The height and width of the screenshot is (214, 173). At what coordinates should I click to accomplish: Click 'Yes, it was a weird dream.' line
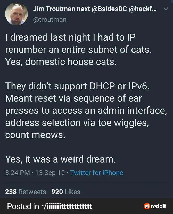click(x=61, y=159)
